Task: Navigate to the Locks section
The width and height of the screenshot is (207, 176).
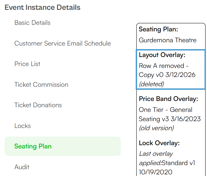Action: point(23,126)
